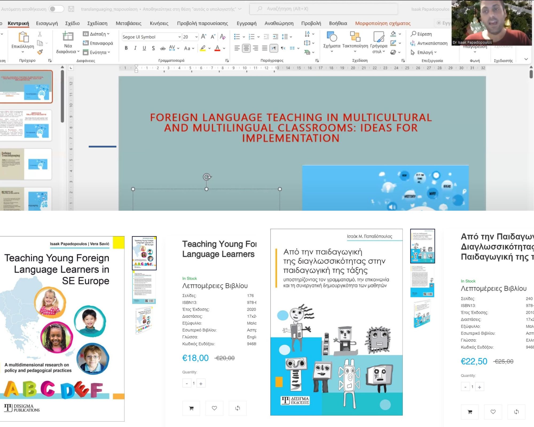Screen dimensions: 534x427
Task: Decrease quantity of the Greek book
Action: (x=465, y=387)
